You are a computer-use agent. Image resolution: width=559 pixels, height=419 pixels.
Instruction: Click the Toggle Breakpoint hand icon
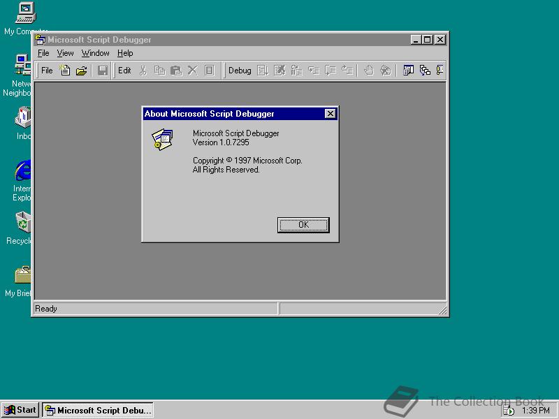pos(369,71)
